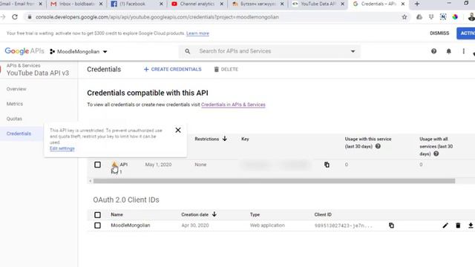The width and height of the screenshot is (475, 267).
Task: Download MoodleMongolian OAuth client JSON
Action: tap(471, 225)
